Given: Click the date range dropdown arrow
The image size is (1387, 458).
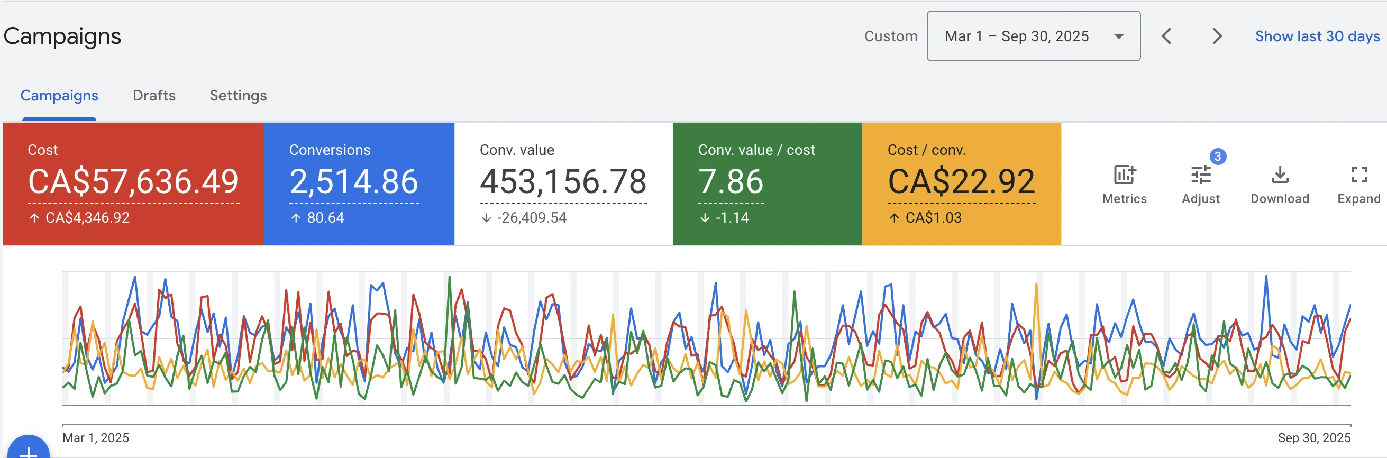Looking at the screenshot, I should click(1119, 36).
